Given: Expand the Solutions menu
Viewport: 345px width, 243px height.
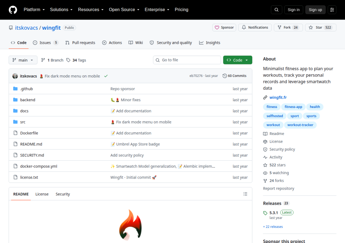Looking at the screenshot, I should 61,10.
